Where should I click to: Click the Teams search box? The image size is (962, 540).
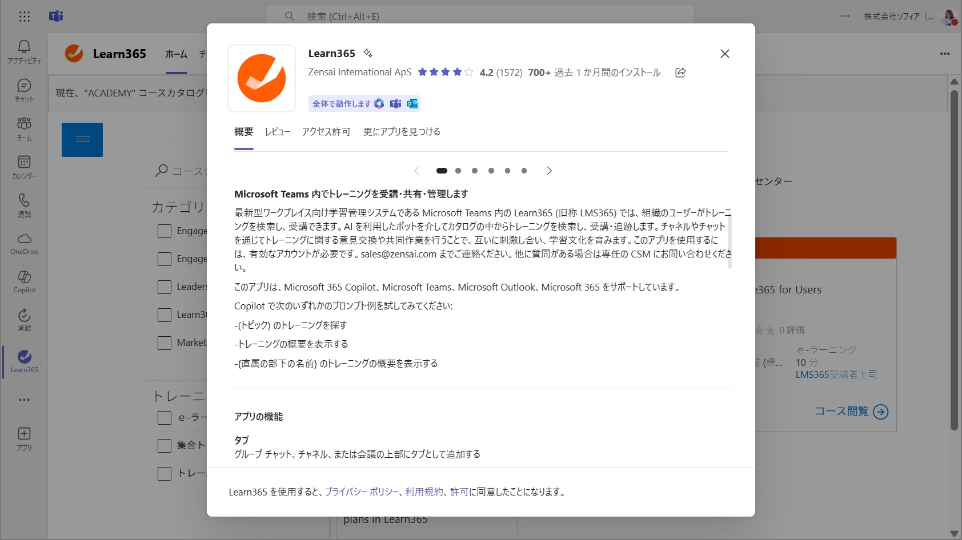click(x=480, y=16)
